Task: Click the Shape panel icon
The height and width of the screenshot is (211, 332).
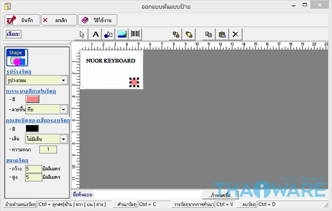Action: 17,58
